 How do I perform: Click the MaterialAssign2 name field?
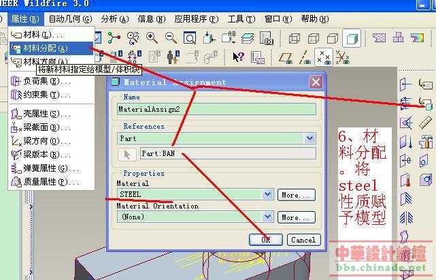pyautogui.click(x=216, y=109)
